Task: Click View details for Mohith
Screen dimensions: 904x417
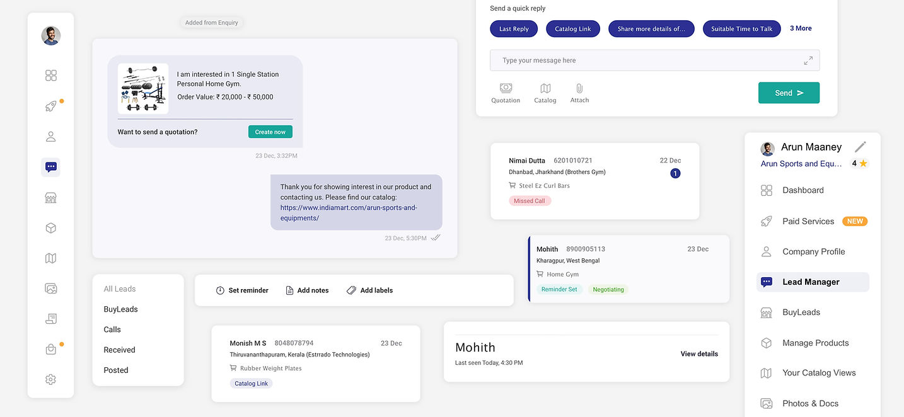Action: pos(699,354)
